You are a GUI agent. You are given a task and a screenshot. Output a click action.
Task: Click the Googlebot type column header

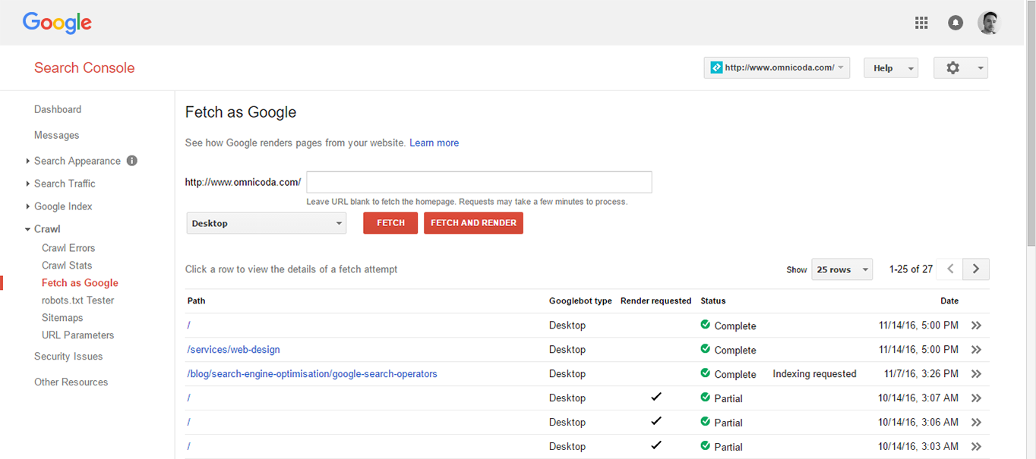[x=580, y=301]
